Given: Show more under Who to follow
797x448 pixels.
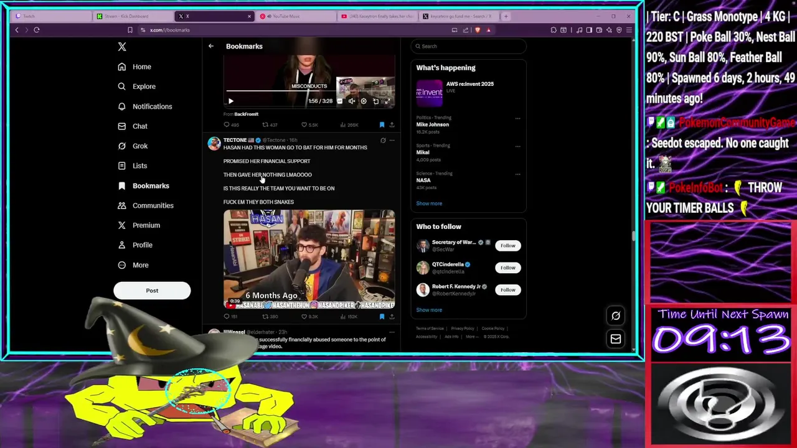Looking at the screenshot, I should 429,310.
